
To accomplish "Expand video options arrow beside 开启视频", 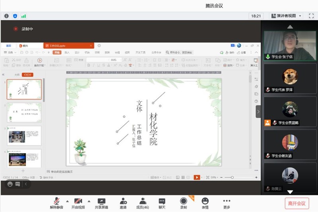I will coord(88,201).
